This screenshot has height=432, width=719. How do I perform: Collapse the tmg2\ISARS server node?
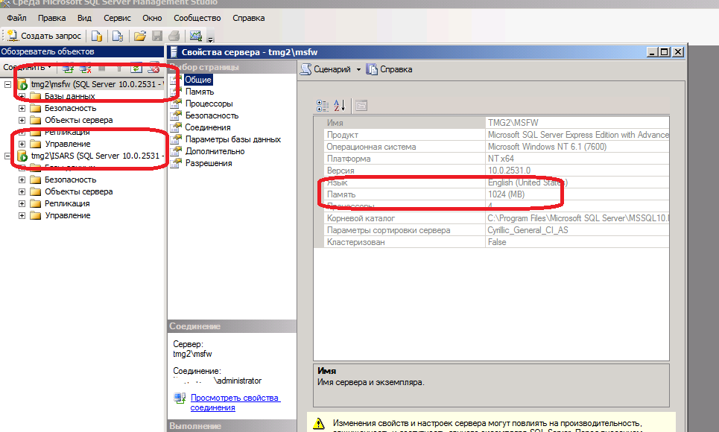tap(7, 156)
